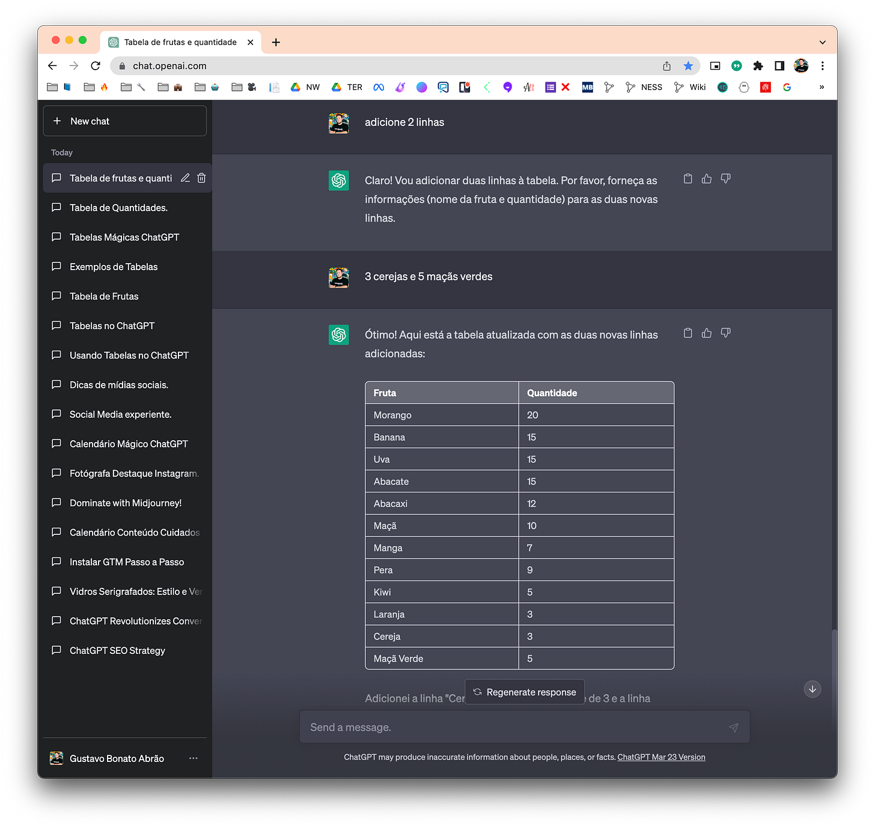
Task: Copy the 'Ótimo! Aqui está' response
Action: 688,333
